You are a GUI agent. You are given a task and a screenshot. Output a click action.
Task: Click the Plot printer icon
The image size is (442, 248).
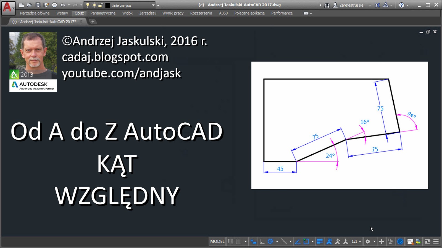54,5
